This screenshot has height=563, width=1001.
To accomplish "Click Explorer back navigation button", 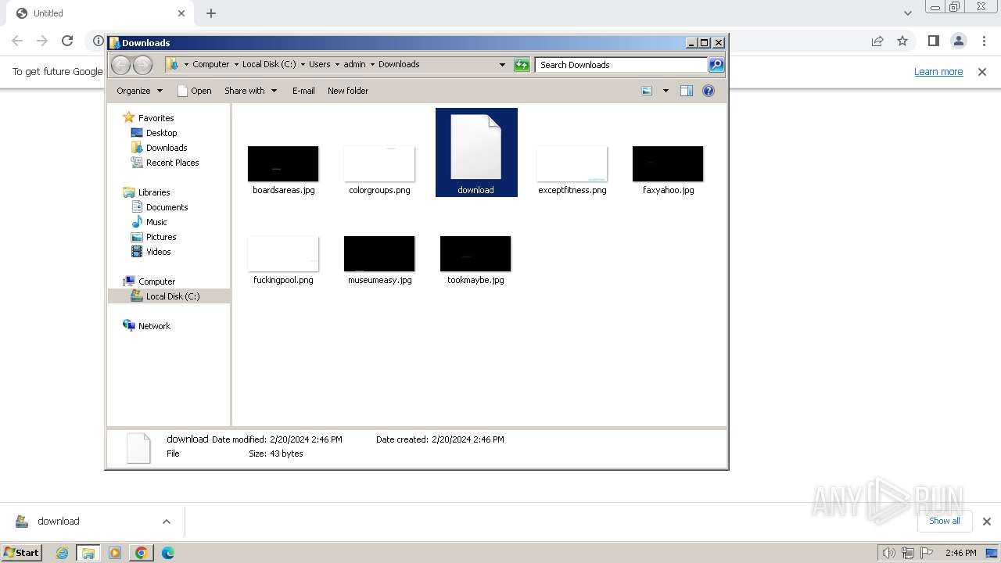I will 120,65.
